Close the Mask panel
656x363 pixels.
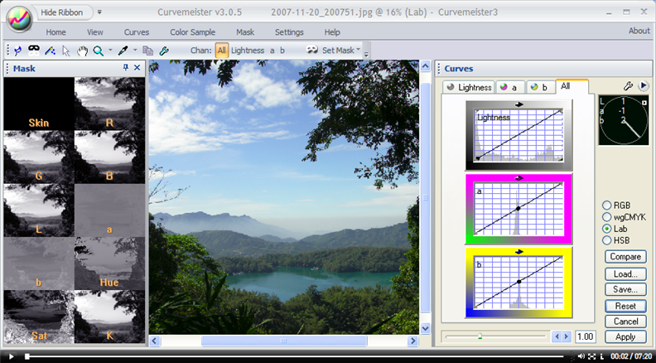[137, 67]
